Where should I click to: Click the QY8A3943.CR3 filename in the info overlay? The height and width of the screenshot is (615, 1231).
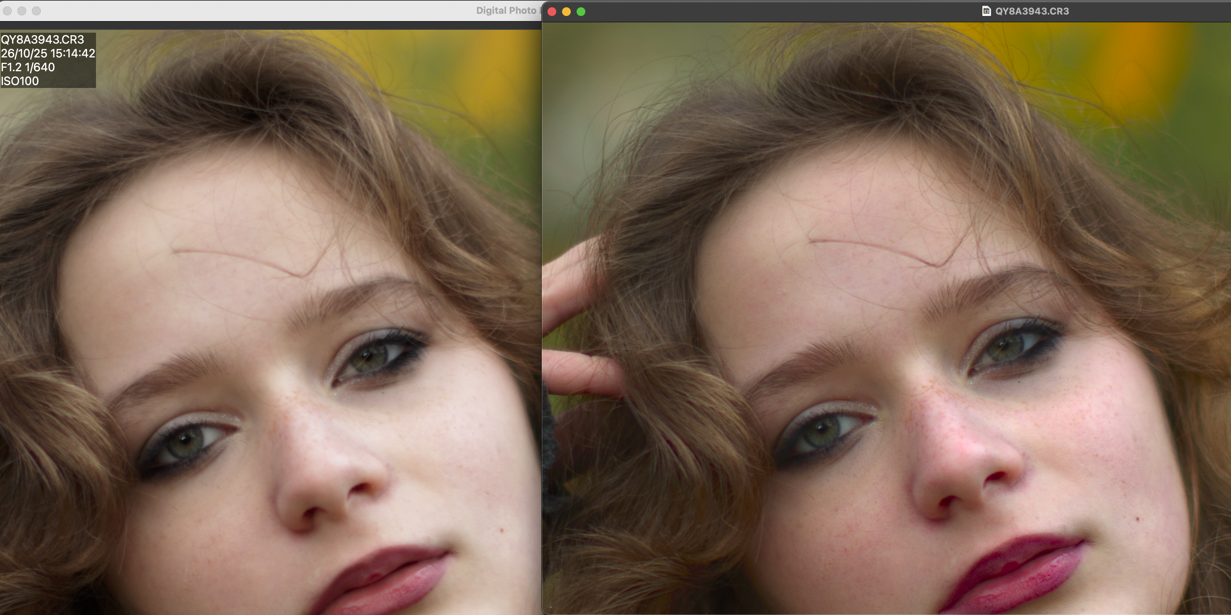(x=43, y=40)
